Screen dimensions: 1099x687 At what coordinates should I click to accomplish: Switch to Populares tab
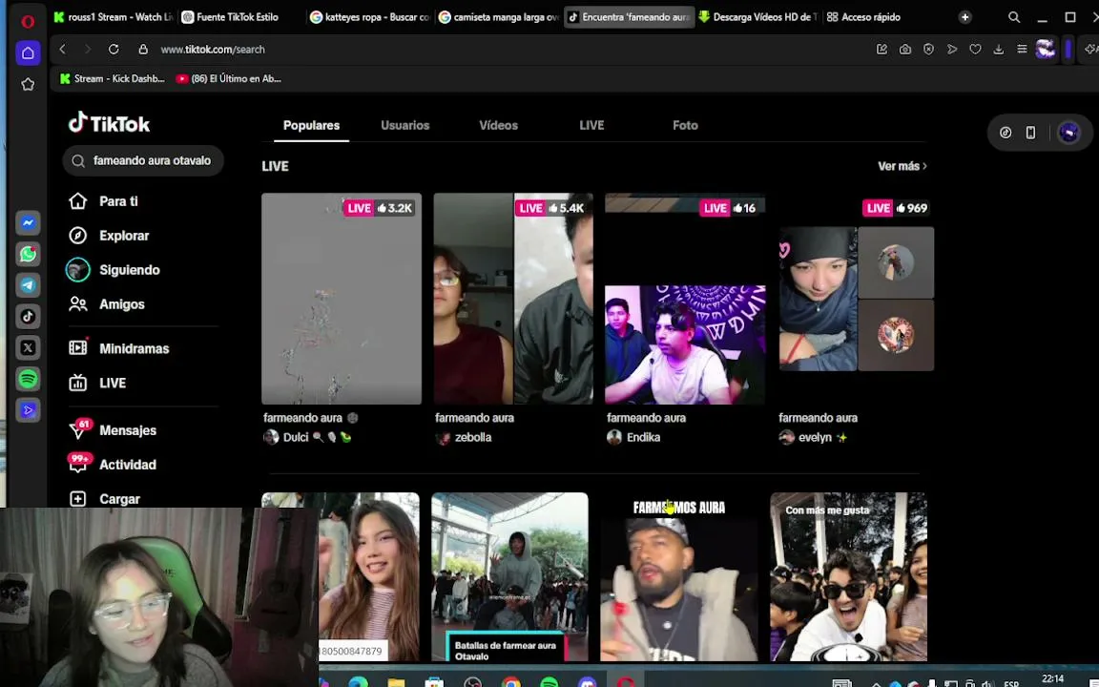311,126
